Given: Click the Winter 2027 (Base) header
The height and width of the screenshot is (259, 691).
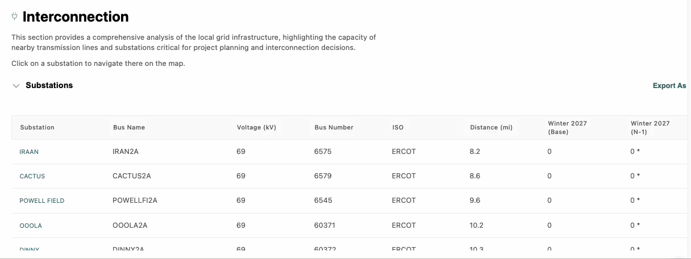Looking at the screenshot, I should pyautogui.click(x=567, y=127).
